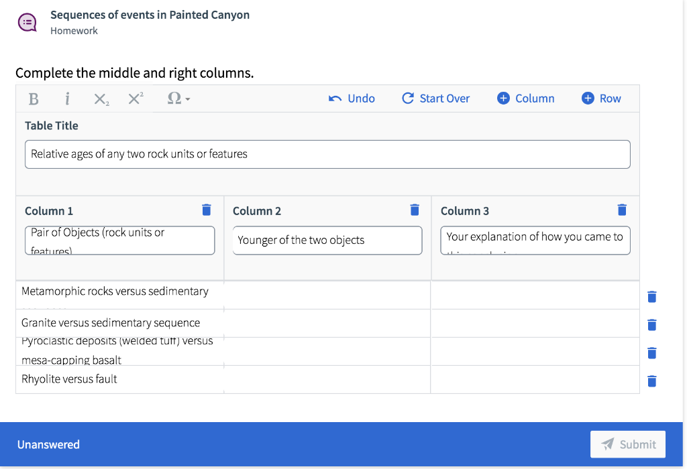The height and width of the screenshot is (469, 687).
Task: Click the homework question list icon
Action: click(x=28, y=22)
